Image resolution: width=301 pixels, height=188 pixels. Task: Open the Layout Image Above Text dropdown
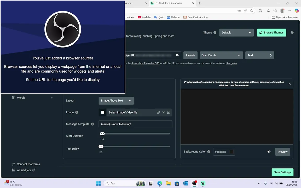tap(116, 101)
